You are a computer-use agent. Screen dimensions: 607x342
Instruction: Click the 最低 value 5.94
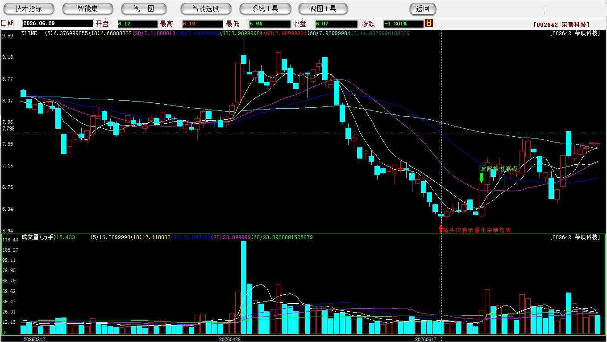270,24
